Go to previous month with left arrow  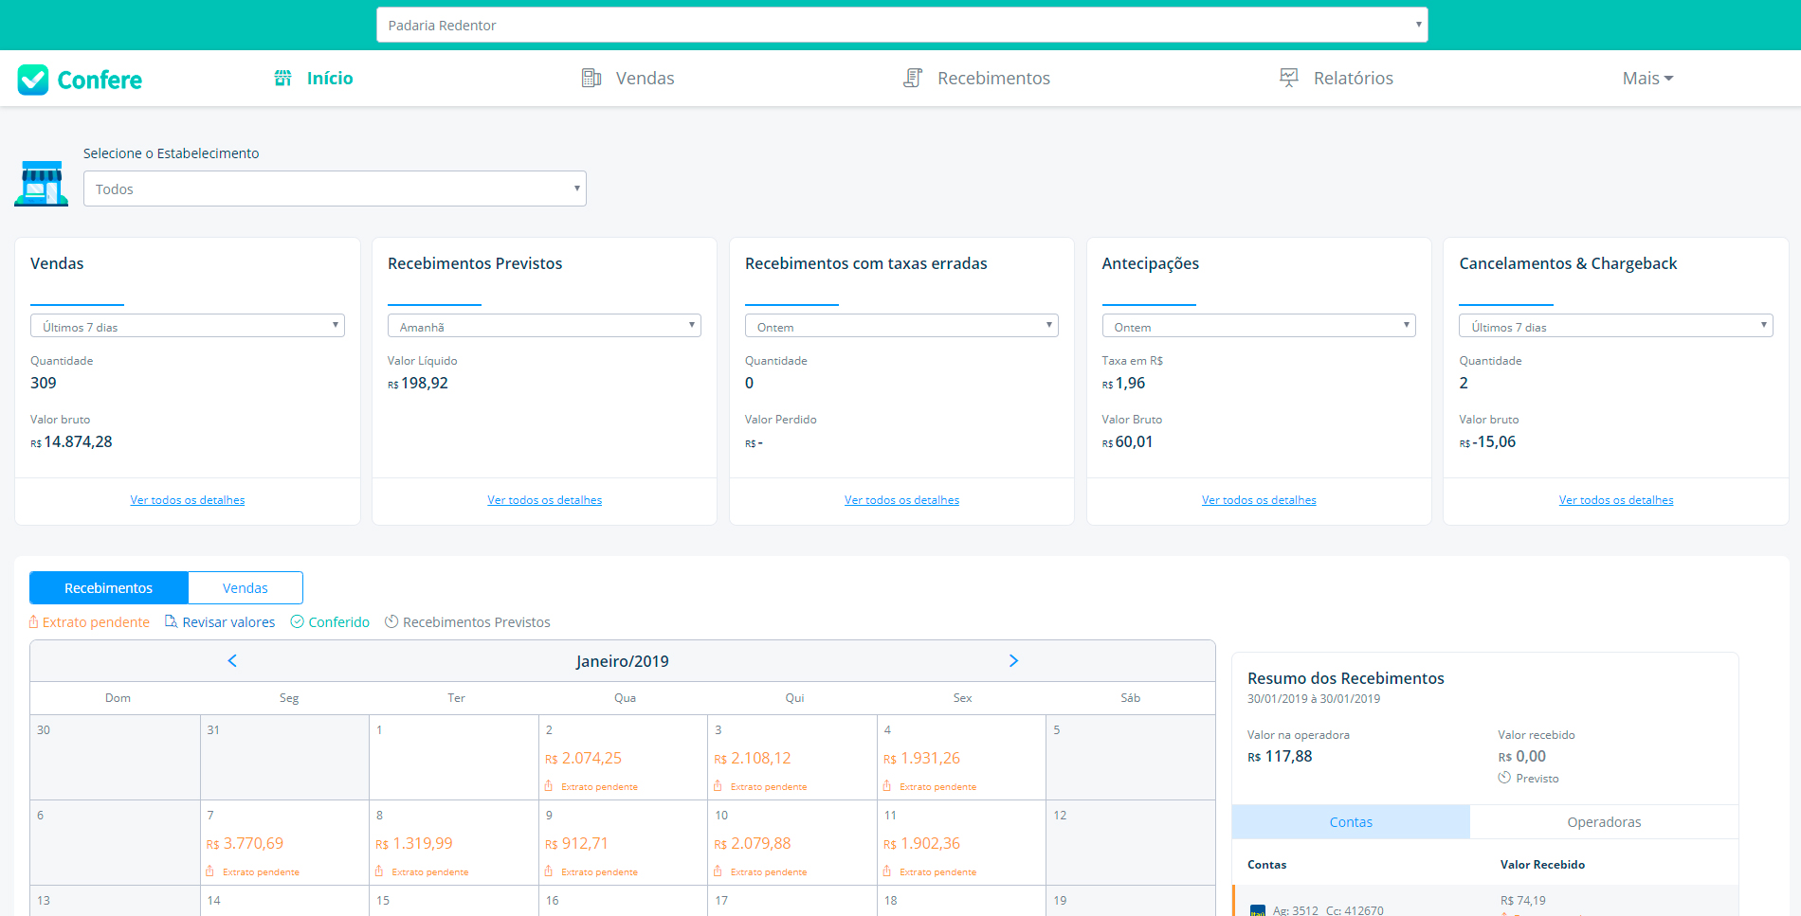(x=232, y=661)
